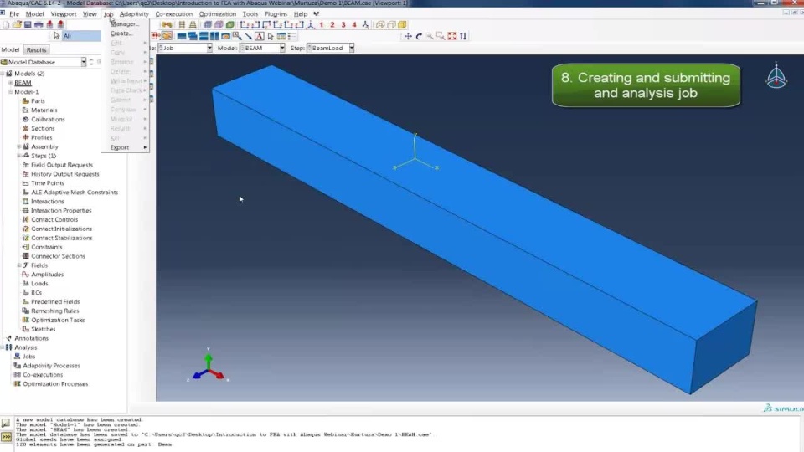Click the All selection filter field
This screenshot has width=804, height=452.
[x=81, y=36]
